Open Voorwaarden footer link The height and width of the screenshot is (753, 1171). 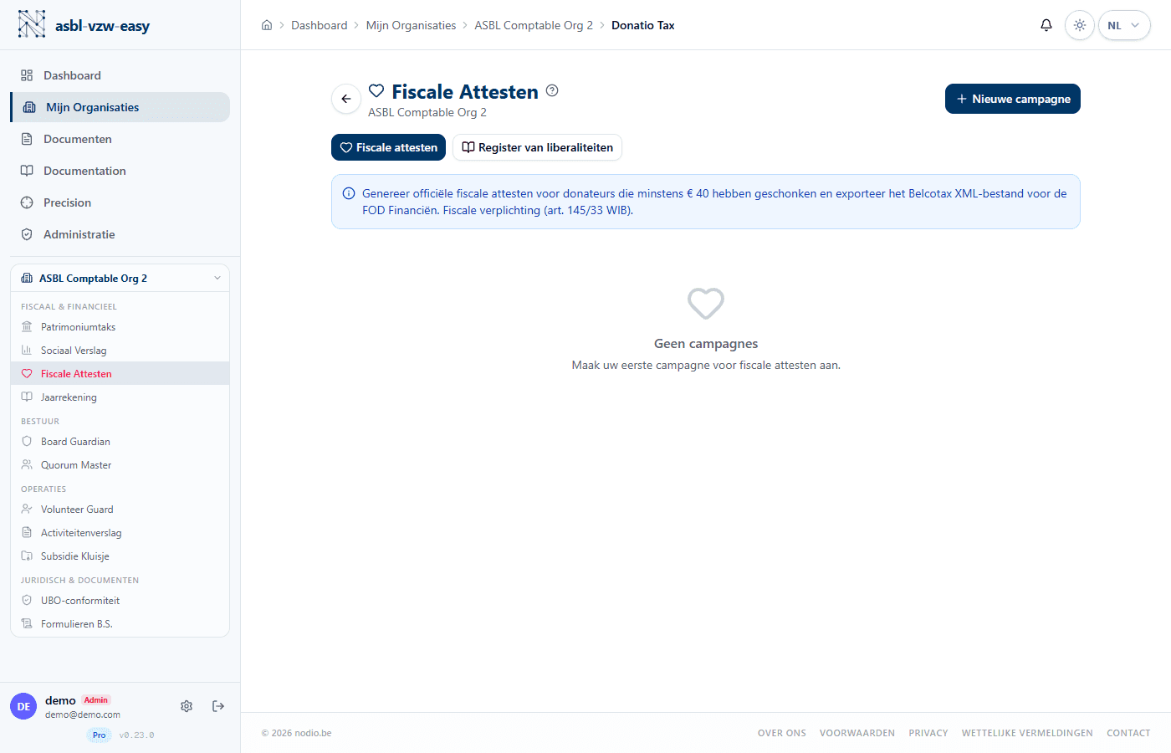pos(857,733)
